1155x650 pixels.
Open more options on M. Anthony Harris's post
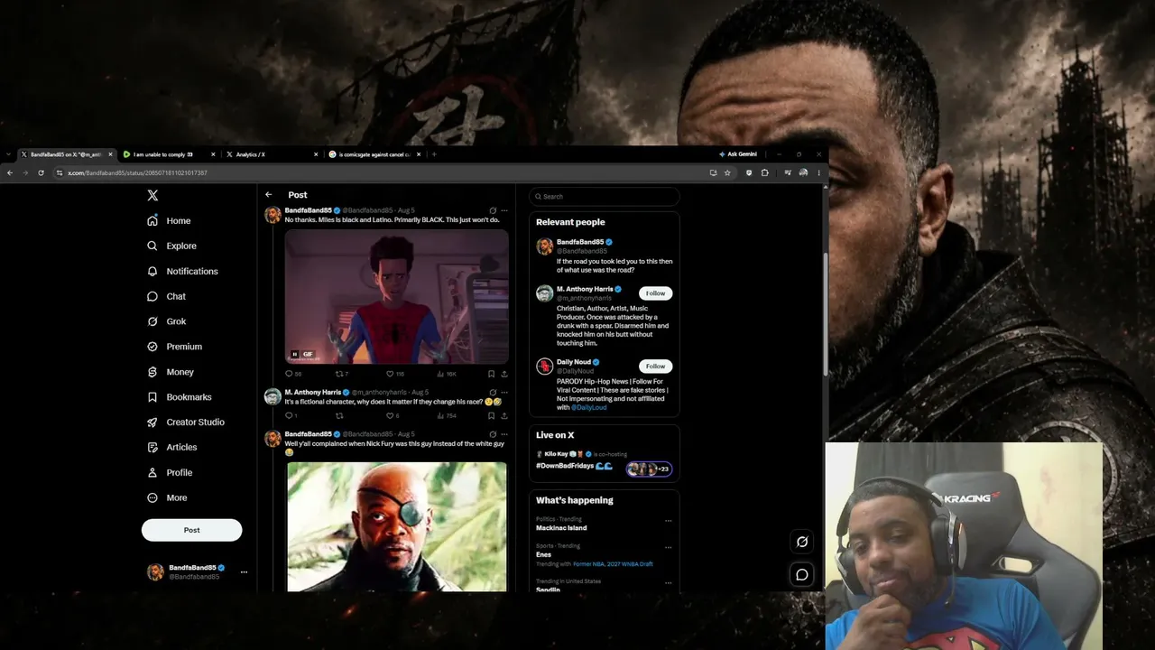click(x=504, y=393)
